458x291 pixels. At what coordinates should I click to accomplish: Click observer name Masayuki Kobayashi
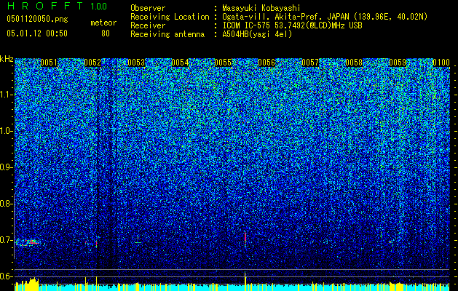[261, 8]
